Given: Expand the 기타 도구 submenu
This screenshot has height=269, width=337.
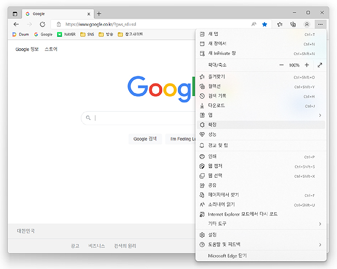Looking at the screenshot, I should (261, 224).
